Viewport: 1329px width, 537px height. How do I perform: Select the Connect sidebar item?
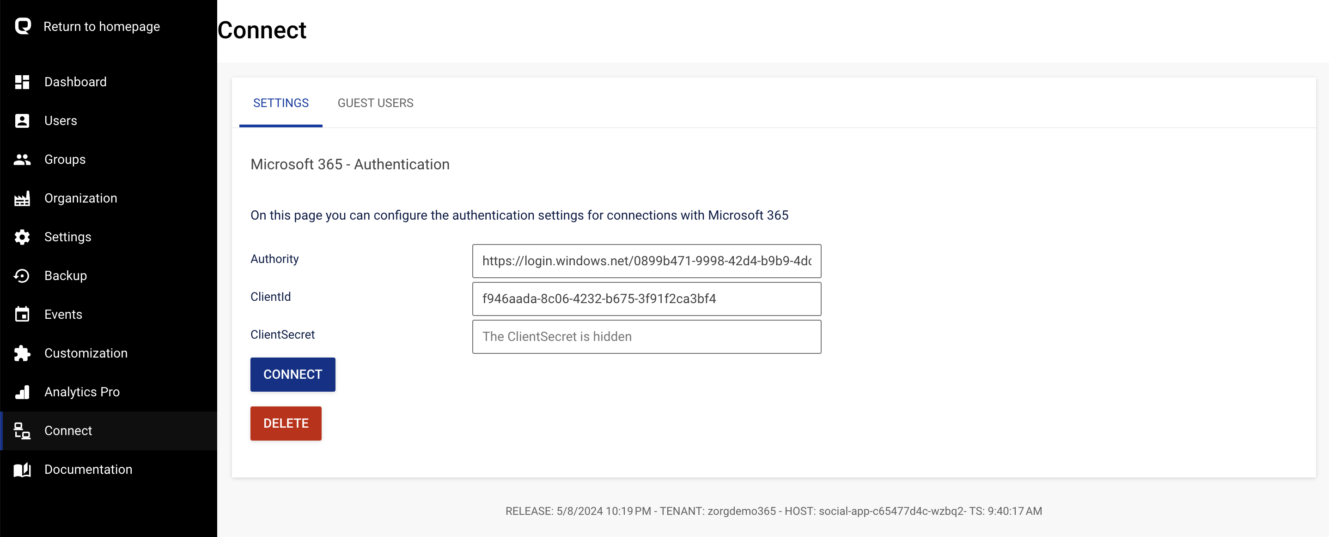click(x=108, y=430)
